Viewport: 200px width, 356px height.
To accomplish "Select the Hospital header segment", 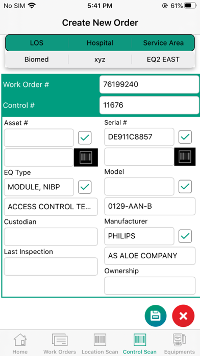I will (100, 43).
